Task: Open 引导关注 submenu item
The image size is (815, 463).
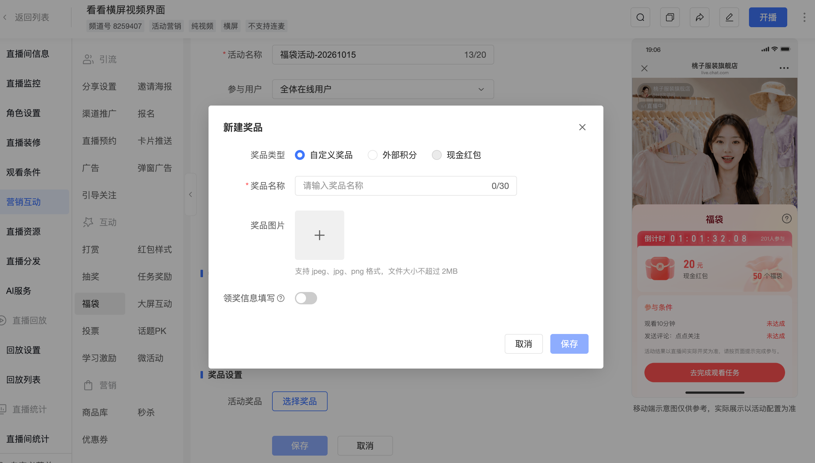Action: pos(99,195)
